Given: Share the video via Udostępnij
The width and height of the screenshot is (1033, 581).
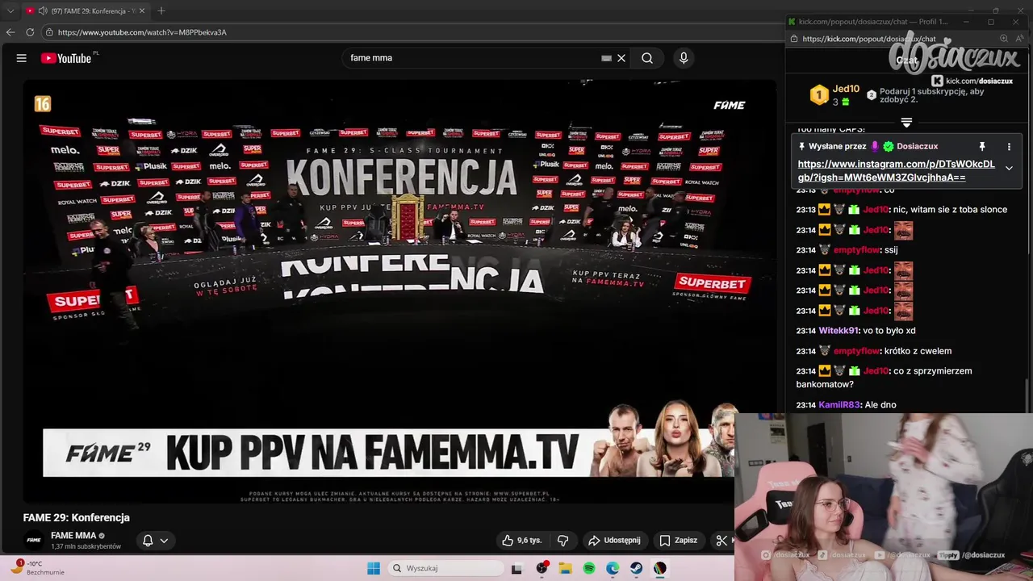Looking at the screenshot, I should [x=615, y=541].
